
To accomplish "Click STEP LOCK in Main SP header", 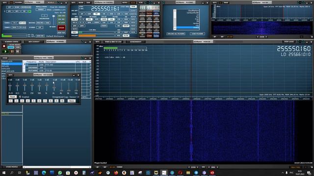I will click(289, 42).
